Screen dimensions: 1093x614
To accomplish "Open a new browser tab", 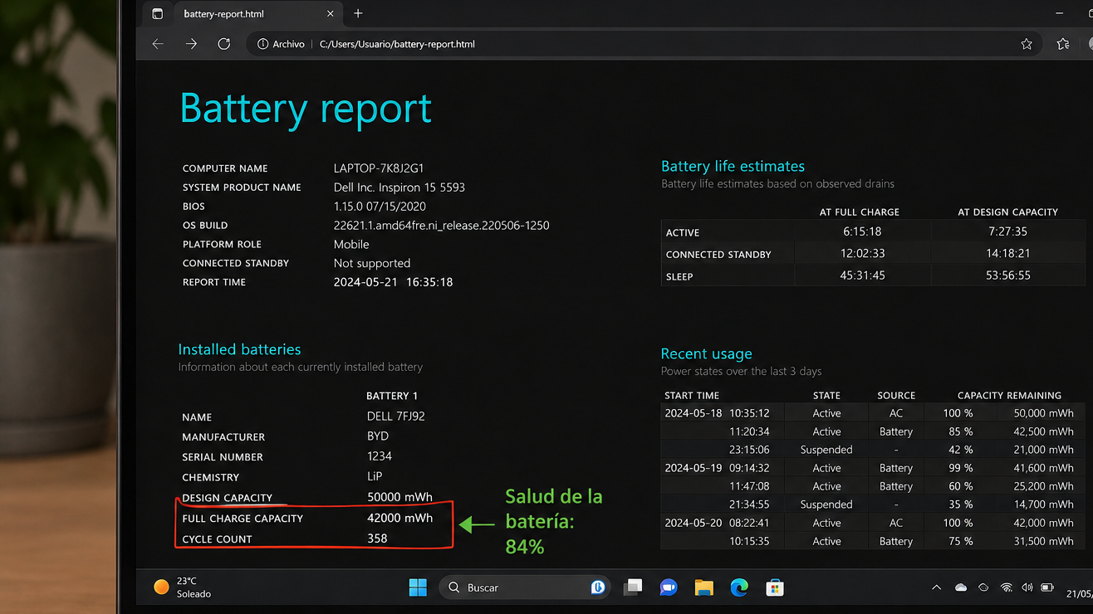I will pos(358,13).
